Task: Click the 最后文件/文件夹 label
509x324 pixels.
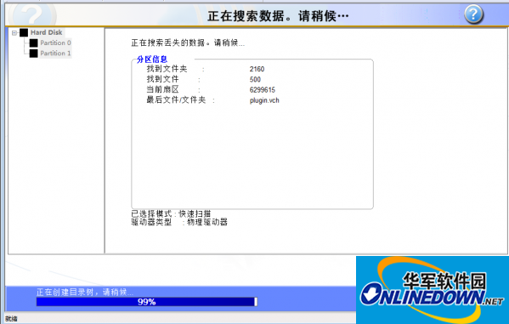Action: pos(176,100)
